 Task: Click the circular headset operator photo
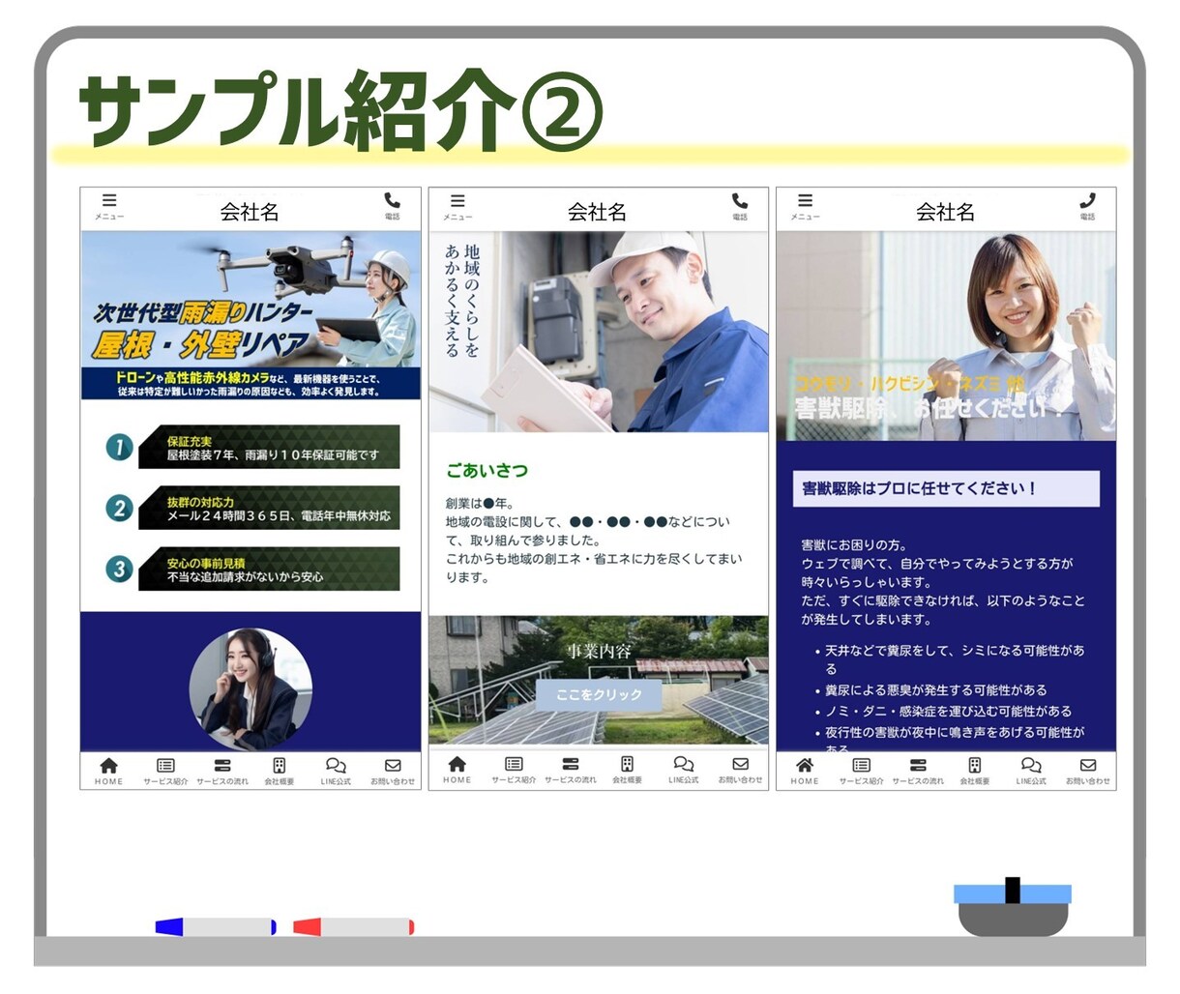pos(251,688)
